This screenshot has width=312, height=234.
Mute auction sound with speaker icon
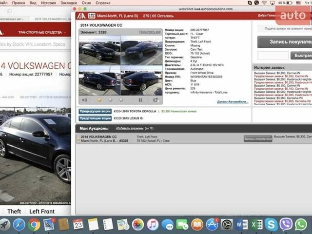84,100
